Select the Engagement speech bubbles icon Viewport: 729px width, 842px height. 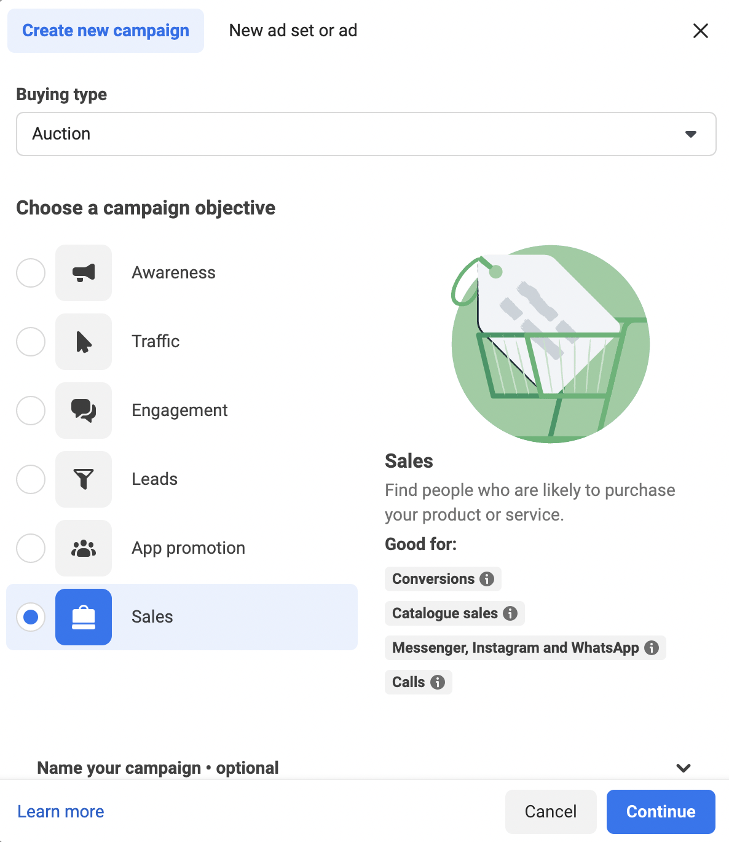[x=84, y=411]
